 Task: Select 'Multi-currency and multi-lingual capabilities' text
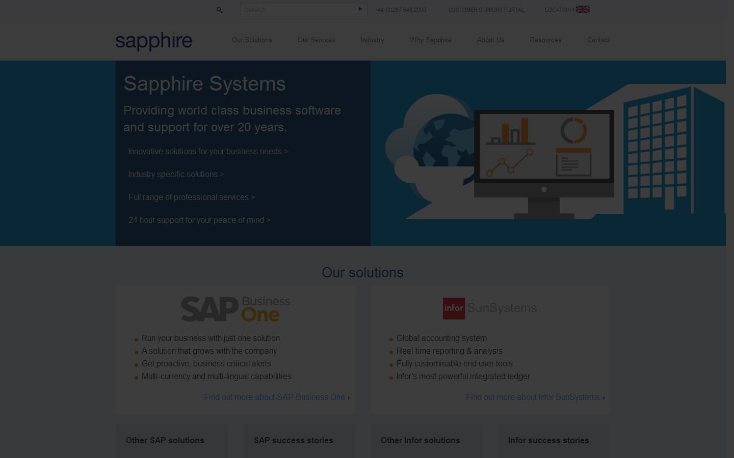pos(217,377)
